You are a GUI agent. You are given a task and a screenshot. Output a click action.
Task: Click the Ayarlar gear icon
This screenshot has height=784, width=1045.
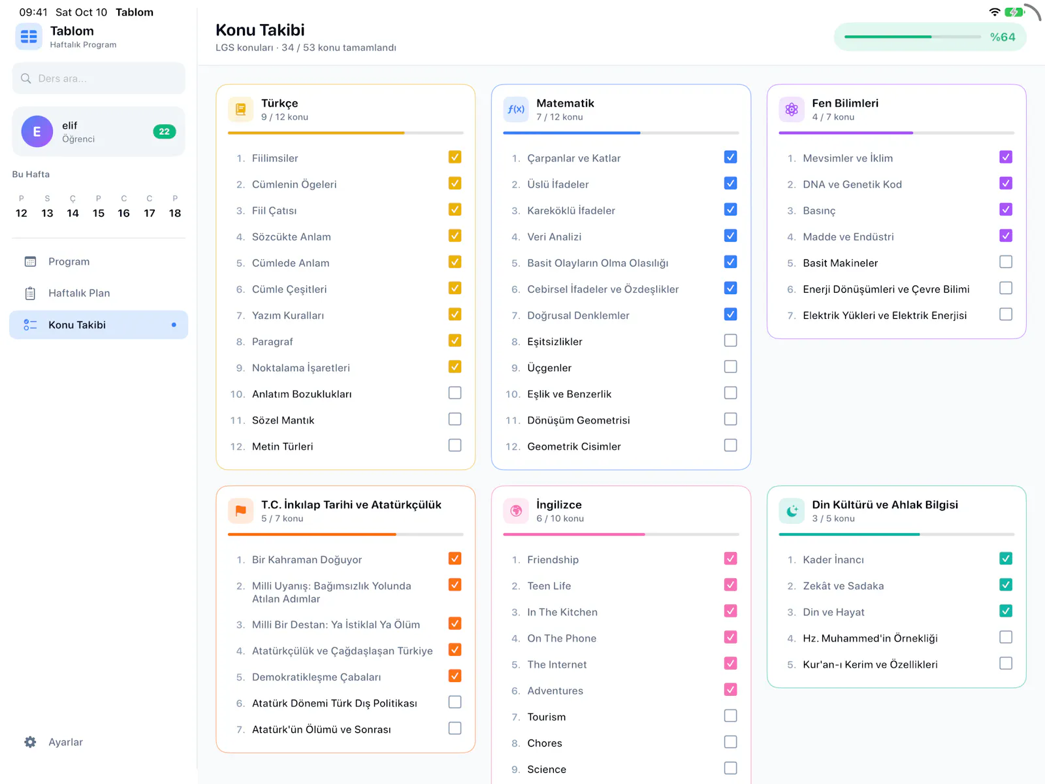click(x=30, y=742)
